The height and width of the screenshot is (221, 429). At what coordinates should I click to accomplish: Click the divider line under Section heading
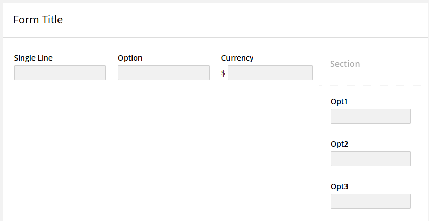coord(370,85)
